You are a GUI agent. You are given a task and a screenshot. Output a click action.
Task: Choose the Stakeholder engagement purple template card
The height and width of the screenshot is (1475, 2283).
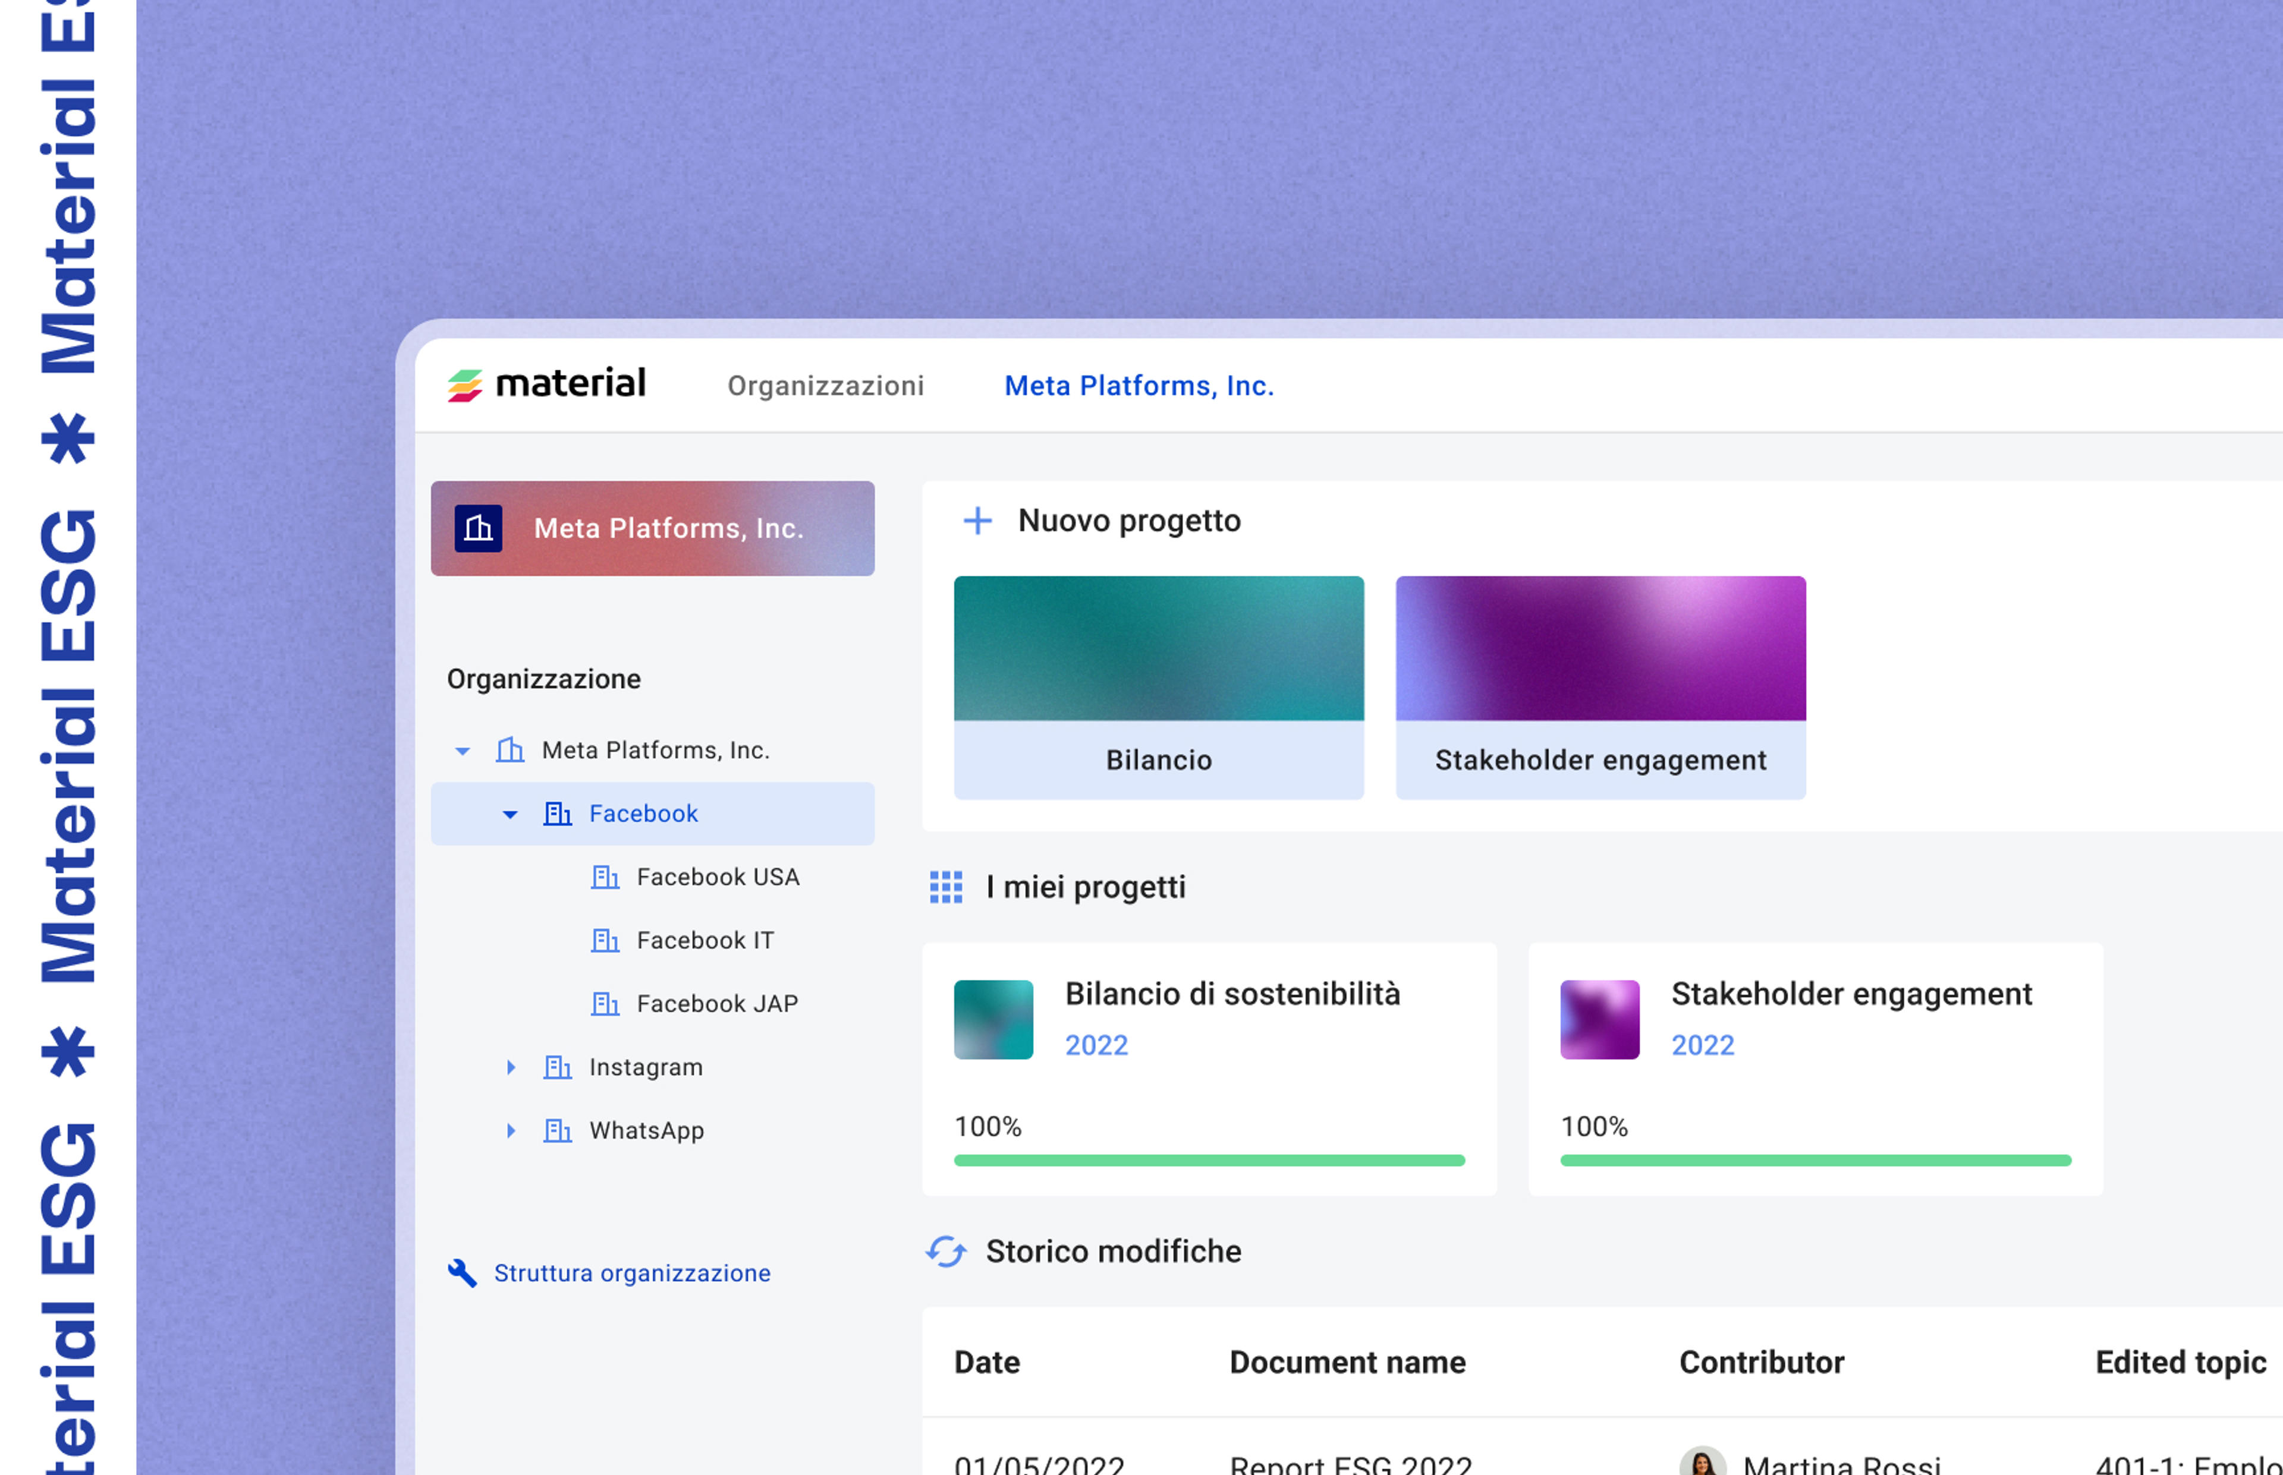point(1600,688)
